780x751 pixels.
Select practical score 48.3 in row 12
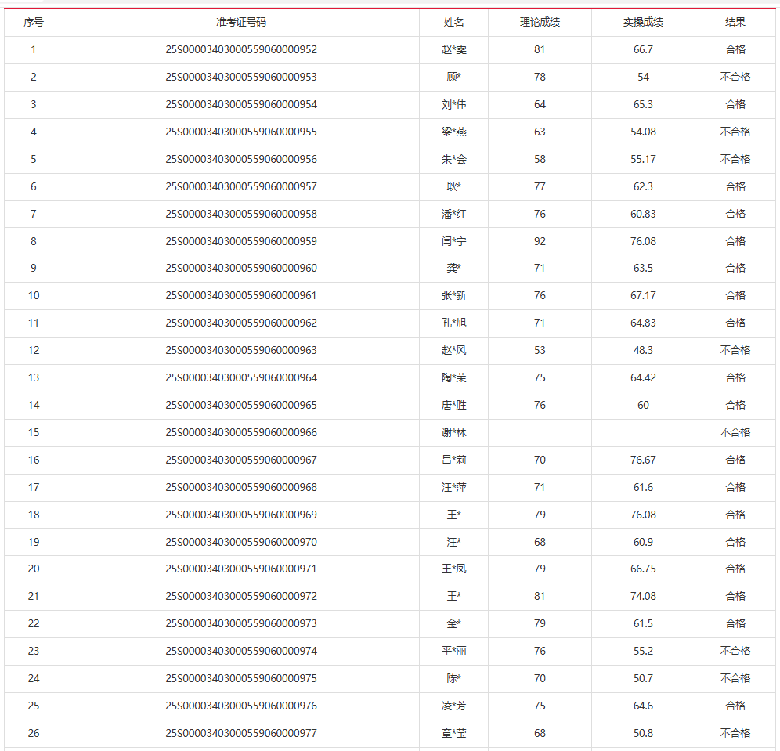(643, 350)
